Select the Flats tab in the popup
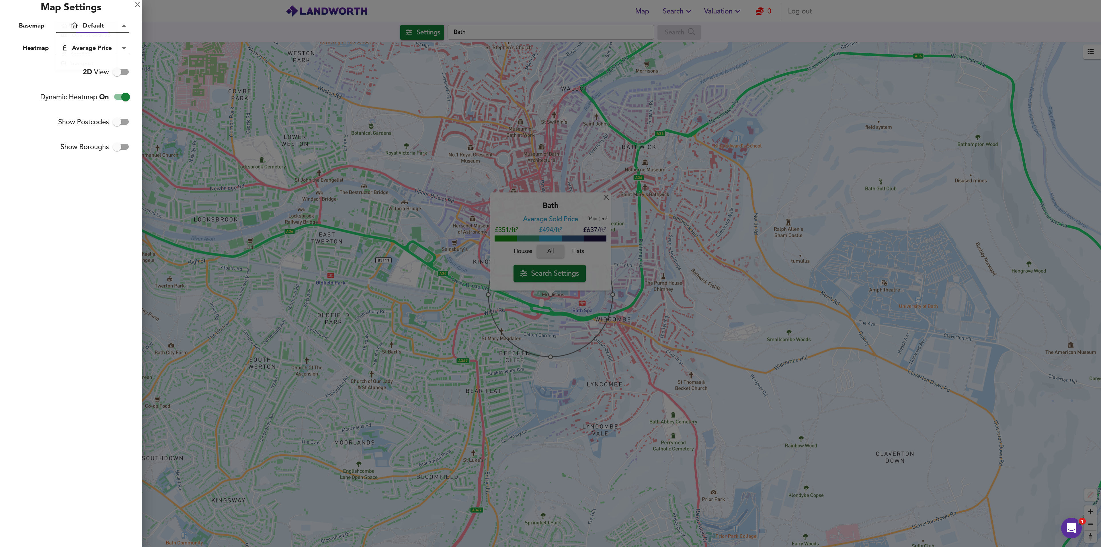 [x=578, y=251]
